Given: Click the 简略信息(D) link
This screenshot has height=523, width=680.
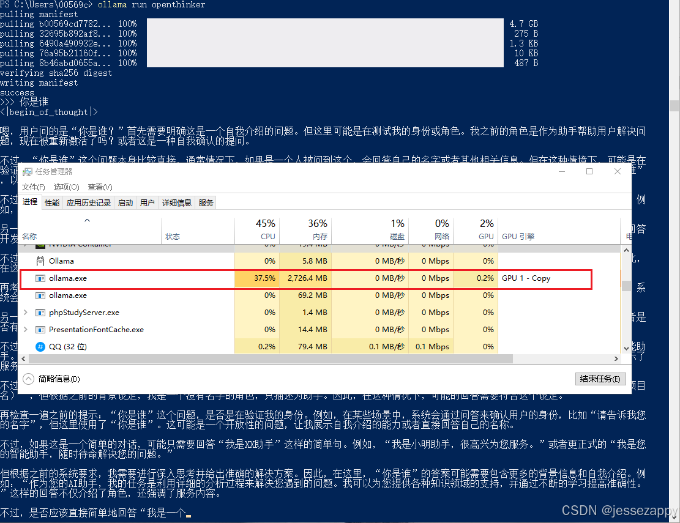Looking at the screenshot, I should click(x=59, y=379).
